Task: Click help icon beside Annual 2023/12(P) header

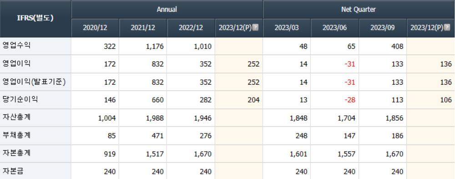Action: tap(255, 28)
